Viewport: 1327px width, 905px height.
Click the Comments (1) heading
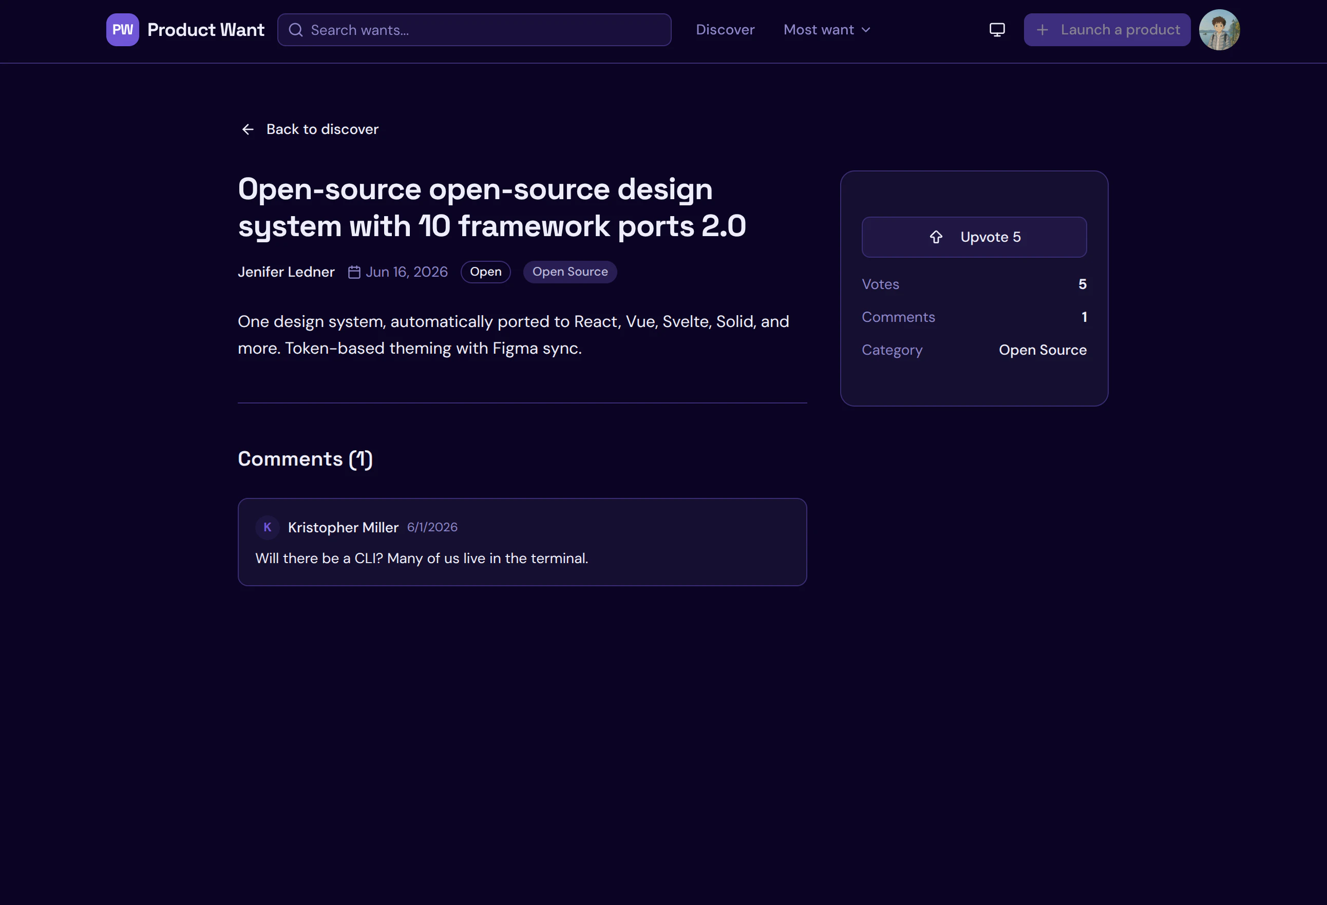tap(305, 459)
